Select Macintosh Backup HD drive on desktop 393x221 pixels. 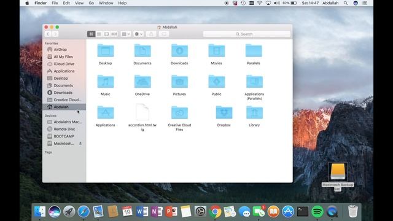pos(338,172)
